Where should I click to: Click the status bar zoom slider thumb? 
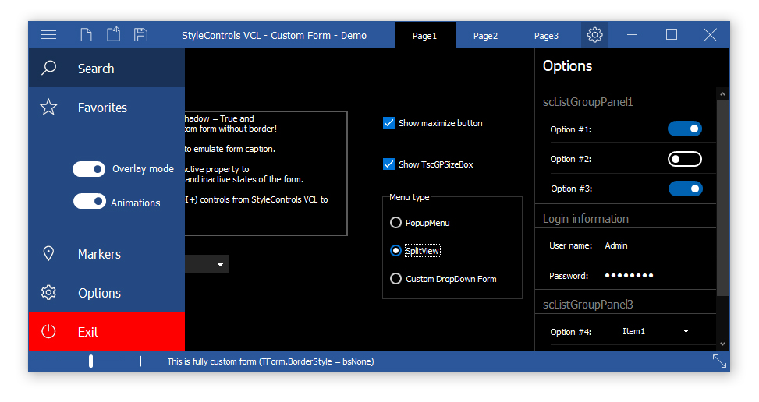click(90, 361)
